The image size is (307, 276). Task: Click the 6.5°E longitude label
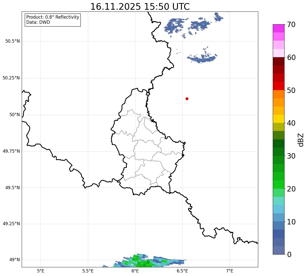[182, 271]
